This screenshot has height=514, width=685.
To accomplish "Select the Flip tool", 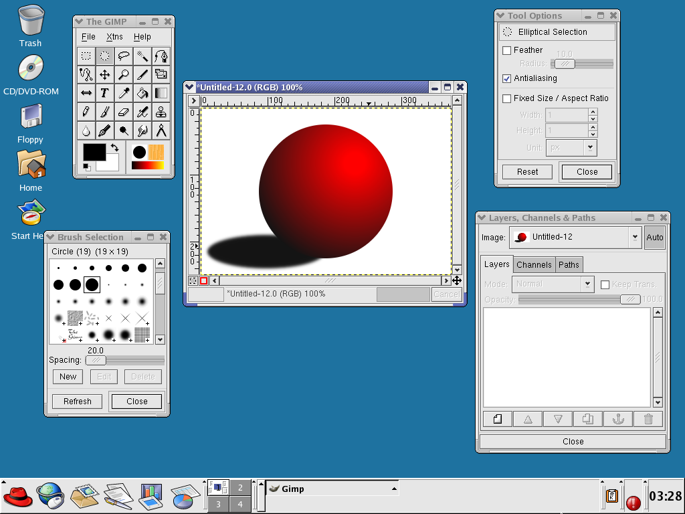I will pyautogui.click(x=86, y=93).
